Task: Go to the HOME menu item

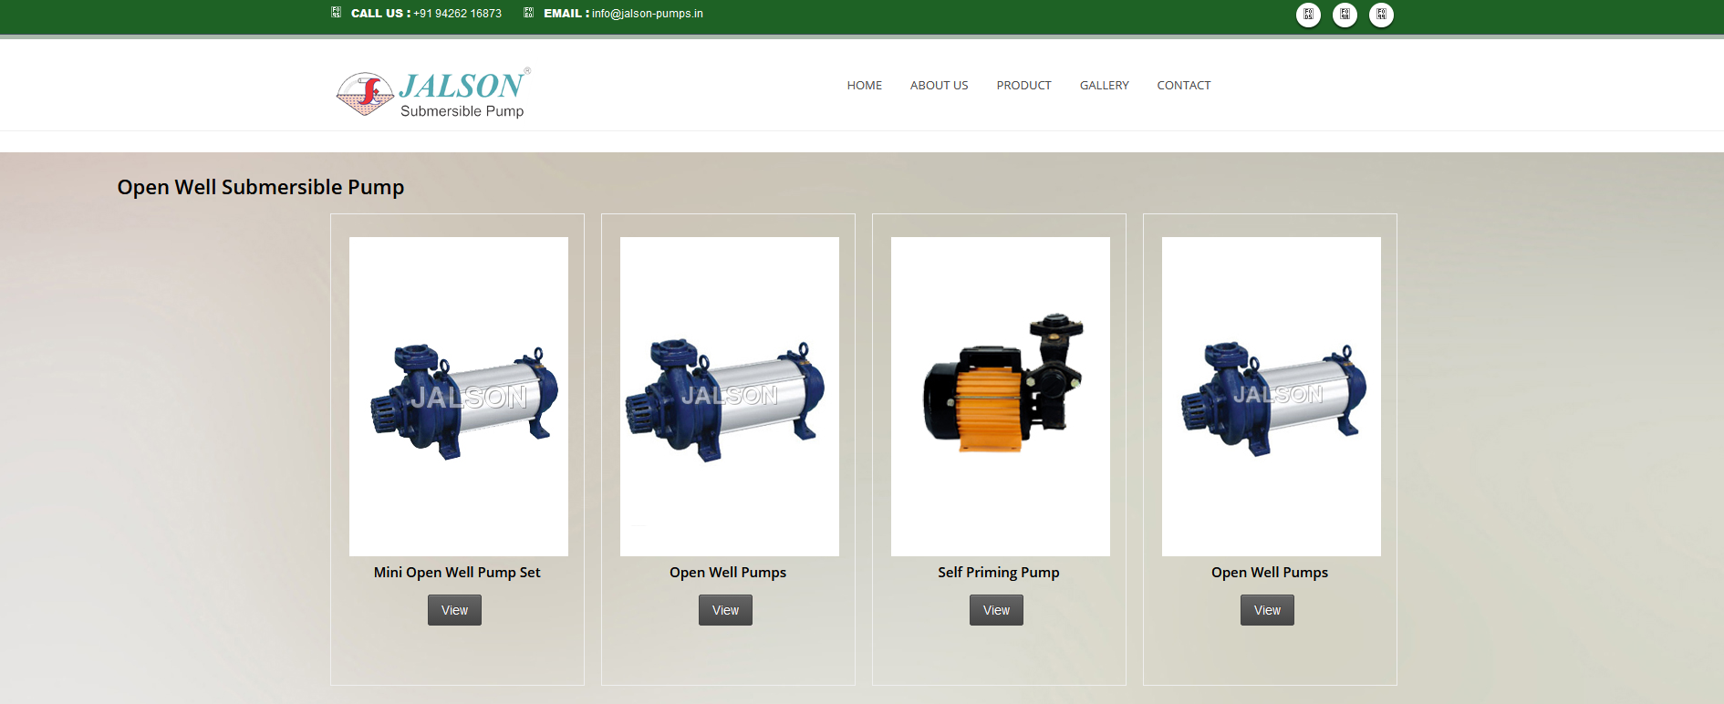Action: pyautogui.click(x=864, y=85)
